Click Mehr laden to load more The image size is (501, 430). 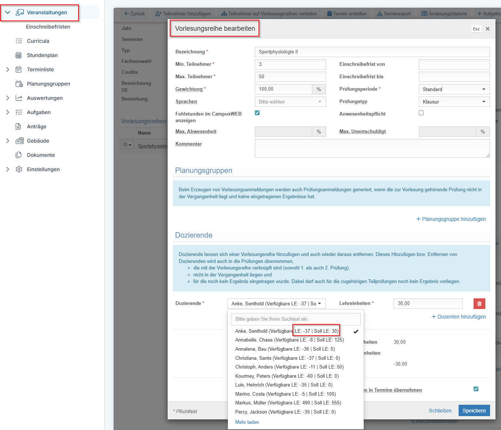247,422
